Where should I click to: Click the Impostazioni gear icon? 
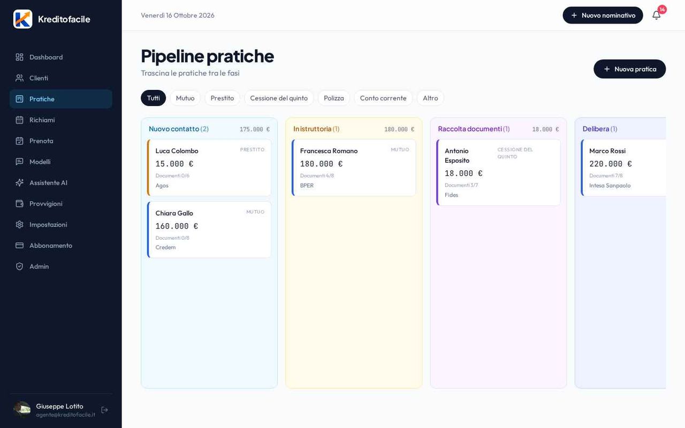pyautogui.click(x=19, y=224)
